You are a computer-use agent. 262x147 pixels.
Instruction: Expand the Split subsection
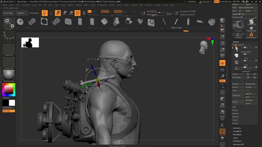pos(234,107)
